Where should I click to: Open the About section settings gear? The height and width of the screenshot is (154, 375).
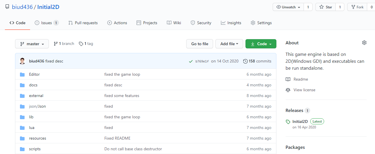pyautogui.click(x=364, y=43)
